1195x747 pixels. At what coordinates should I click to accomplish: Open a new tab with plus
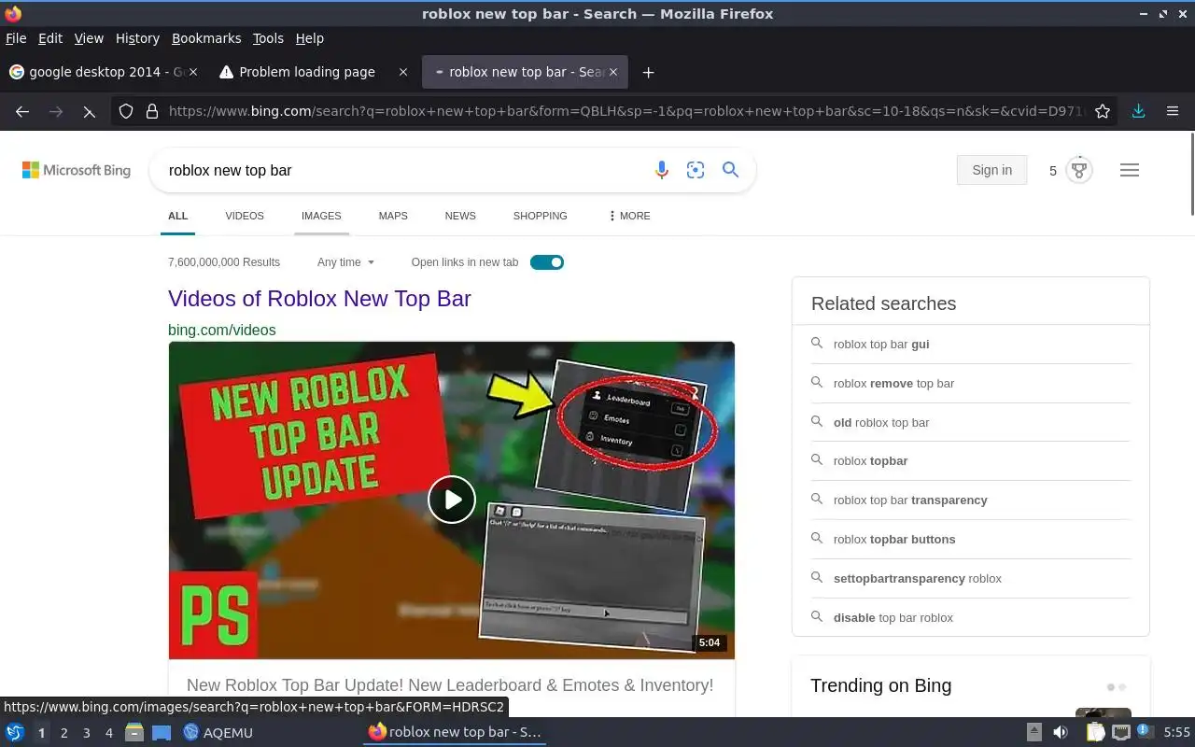point(648,72)
